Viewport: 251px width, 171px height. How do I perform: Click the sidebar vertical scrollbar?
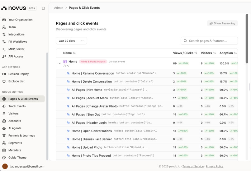(47, 106)
